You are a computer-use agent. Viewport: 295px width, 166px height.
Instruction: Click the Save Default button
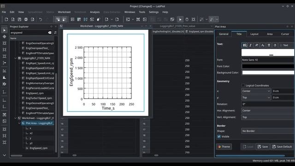[282, 147]
